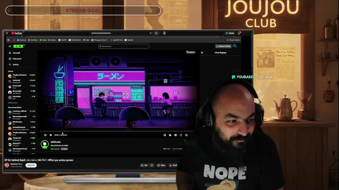
Task: Open the browser apps grid bookmark
Action: tap(8, 40)
